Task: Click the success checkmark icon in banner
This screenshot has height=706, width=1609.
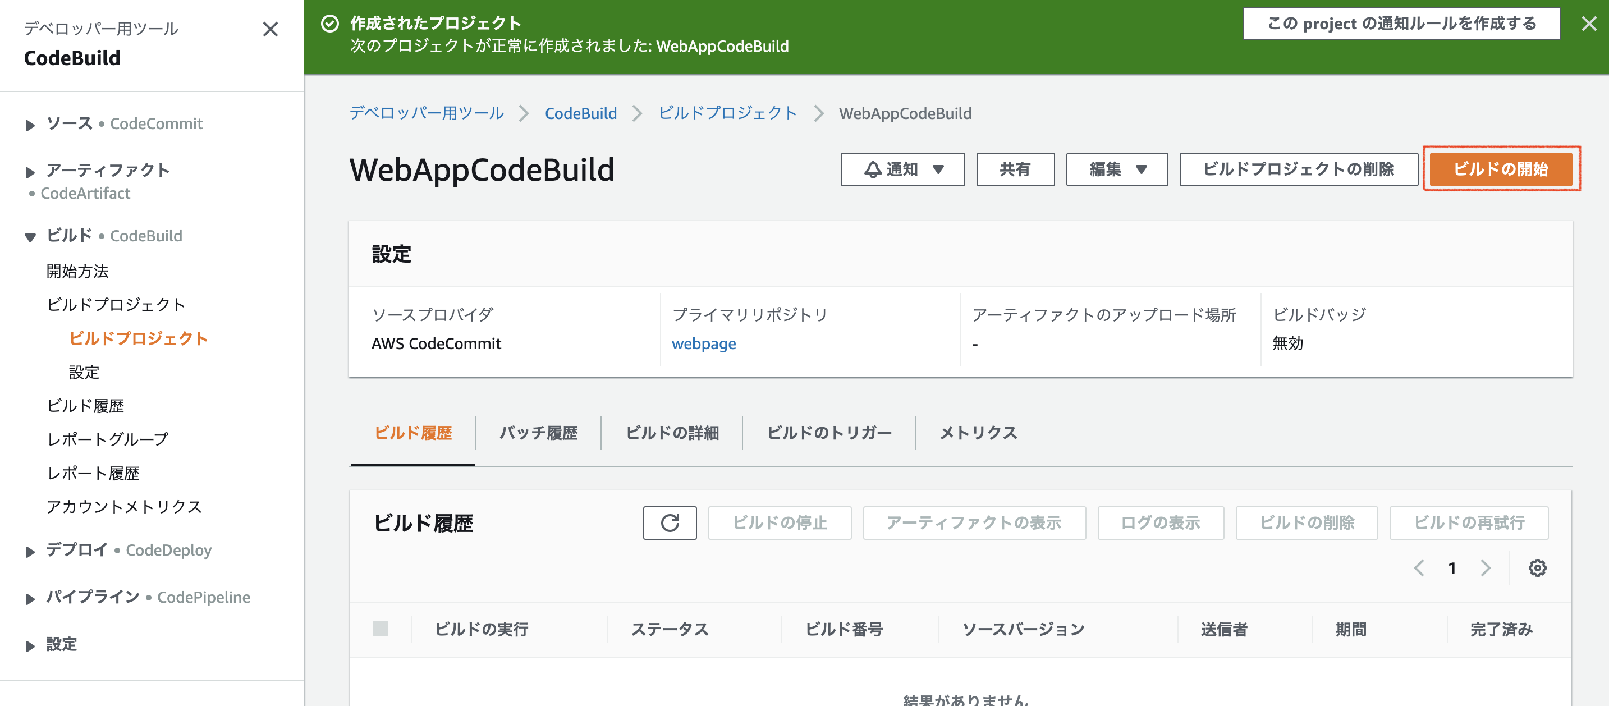Action: pyautogui.click(x=330, y=24)
